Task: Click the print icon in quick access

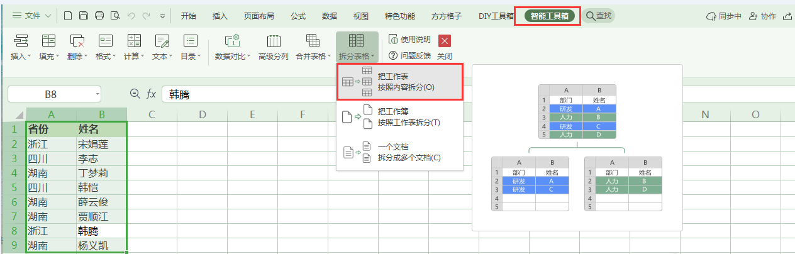Action: coord(99,16)
